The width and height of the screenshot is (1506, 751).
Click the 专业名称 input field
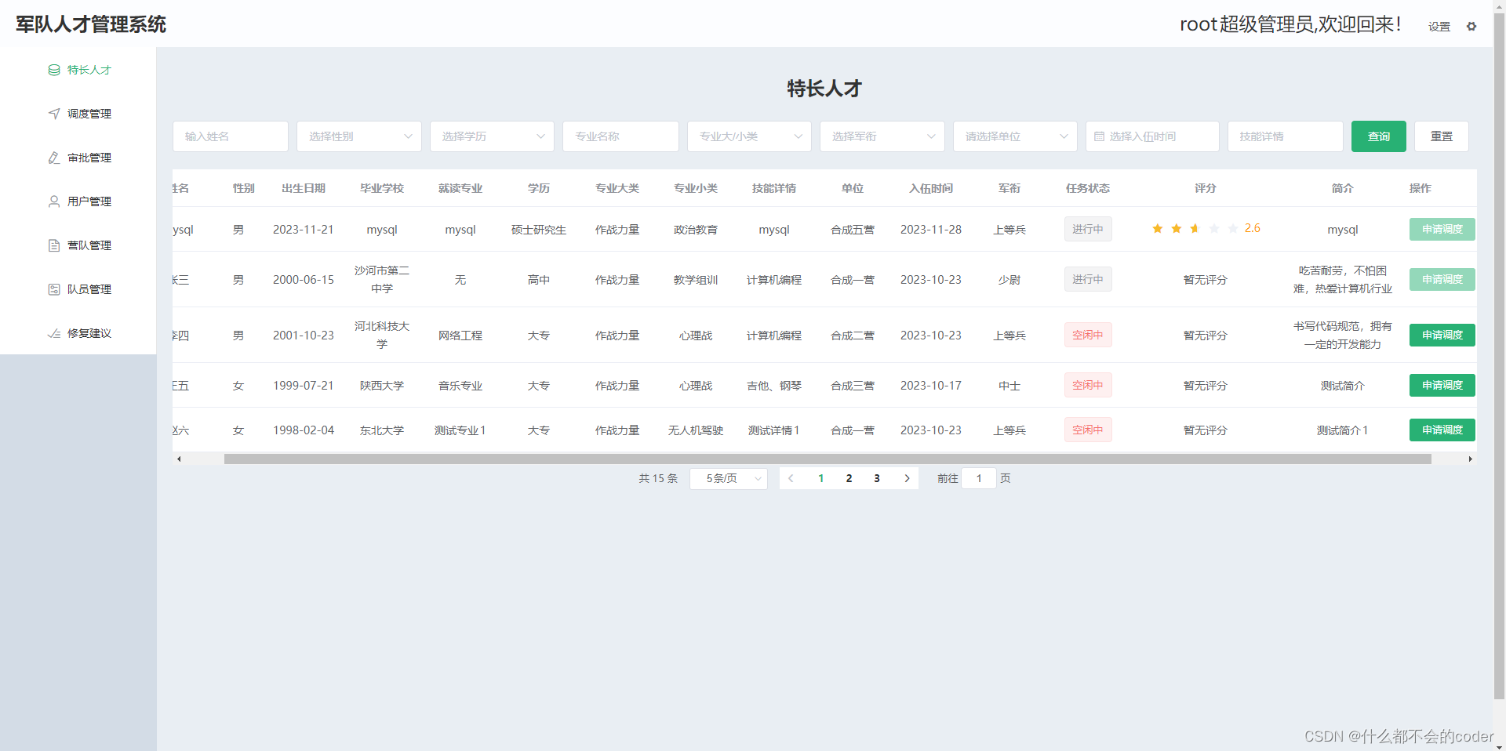[620, 136]
